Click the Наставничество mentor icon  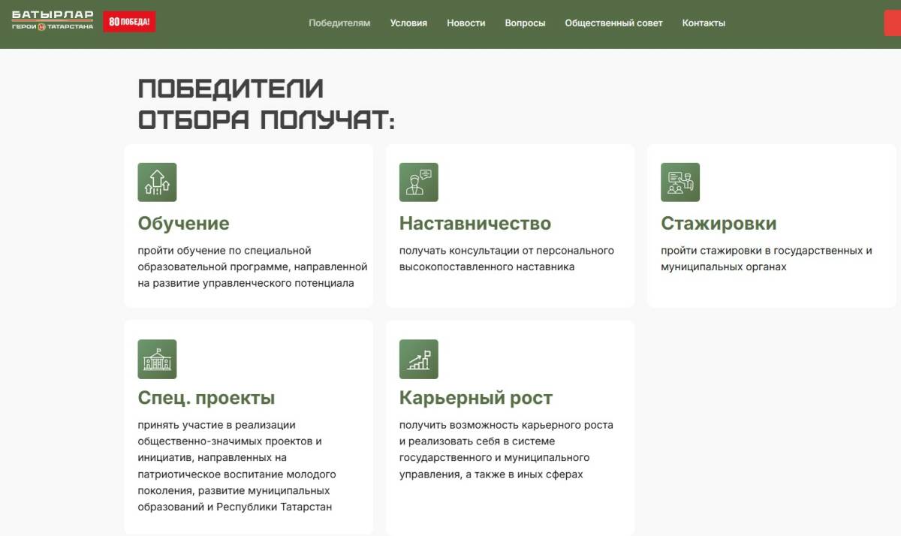(418, 182)
